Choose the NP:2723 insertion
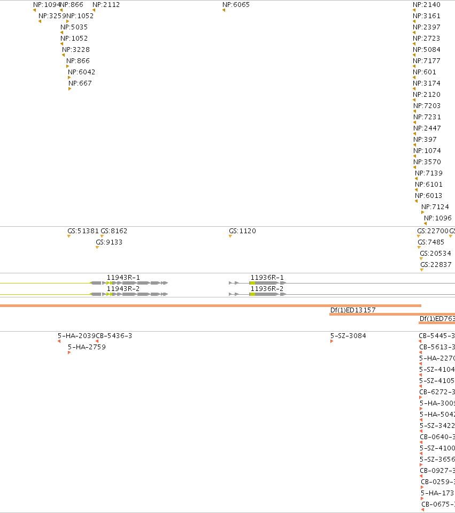The height and width of the screenshot is (513, 455). click(427, 39)
